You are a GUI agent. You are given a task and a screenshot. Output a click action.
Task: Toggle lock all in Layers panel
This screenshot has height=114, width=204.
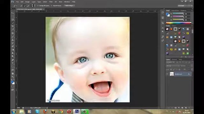tap(179, 70)
